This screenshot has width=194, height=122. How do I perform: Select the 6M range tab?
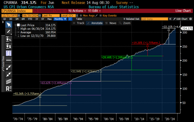coord(23,19)
